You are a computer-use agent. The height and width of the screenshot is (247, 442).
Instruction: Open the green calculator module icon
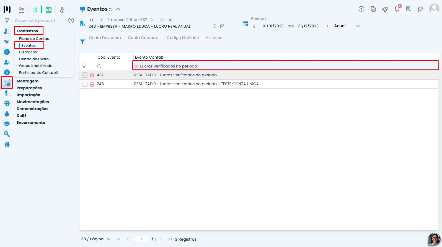(49, 10)
